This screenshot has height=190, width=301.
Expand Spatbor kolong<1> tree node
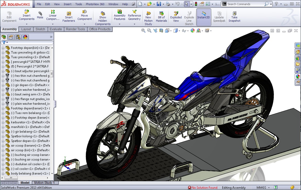(x=3, y=136)
